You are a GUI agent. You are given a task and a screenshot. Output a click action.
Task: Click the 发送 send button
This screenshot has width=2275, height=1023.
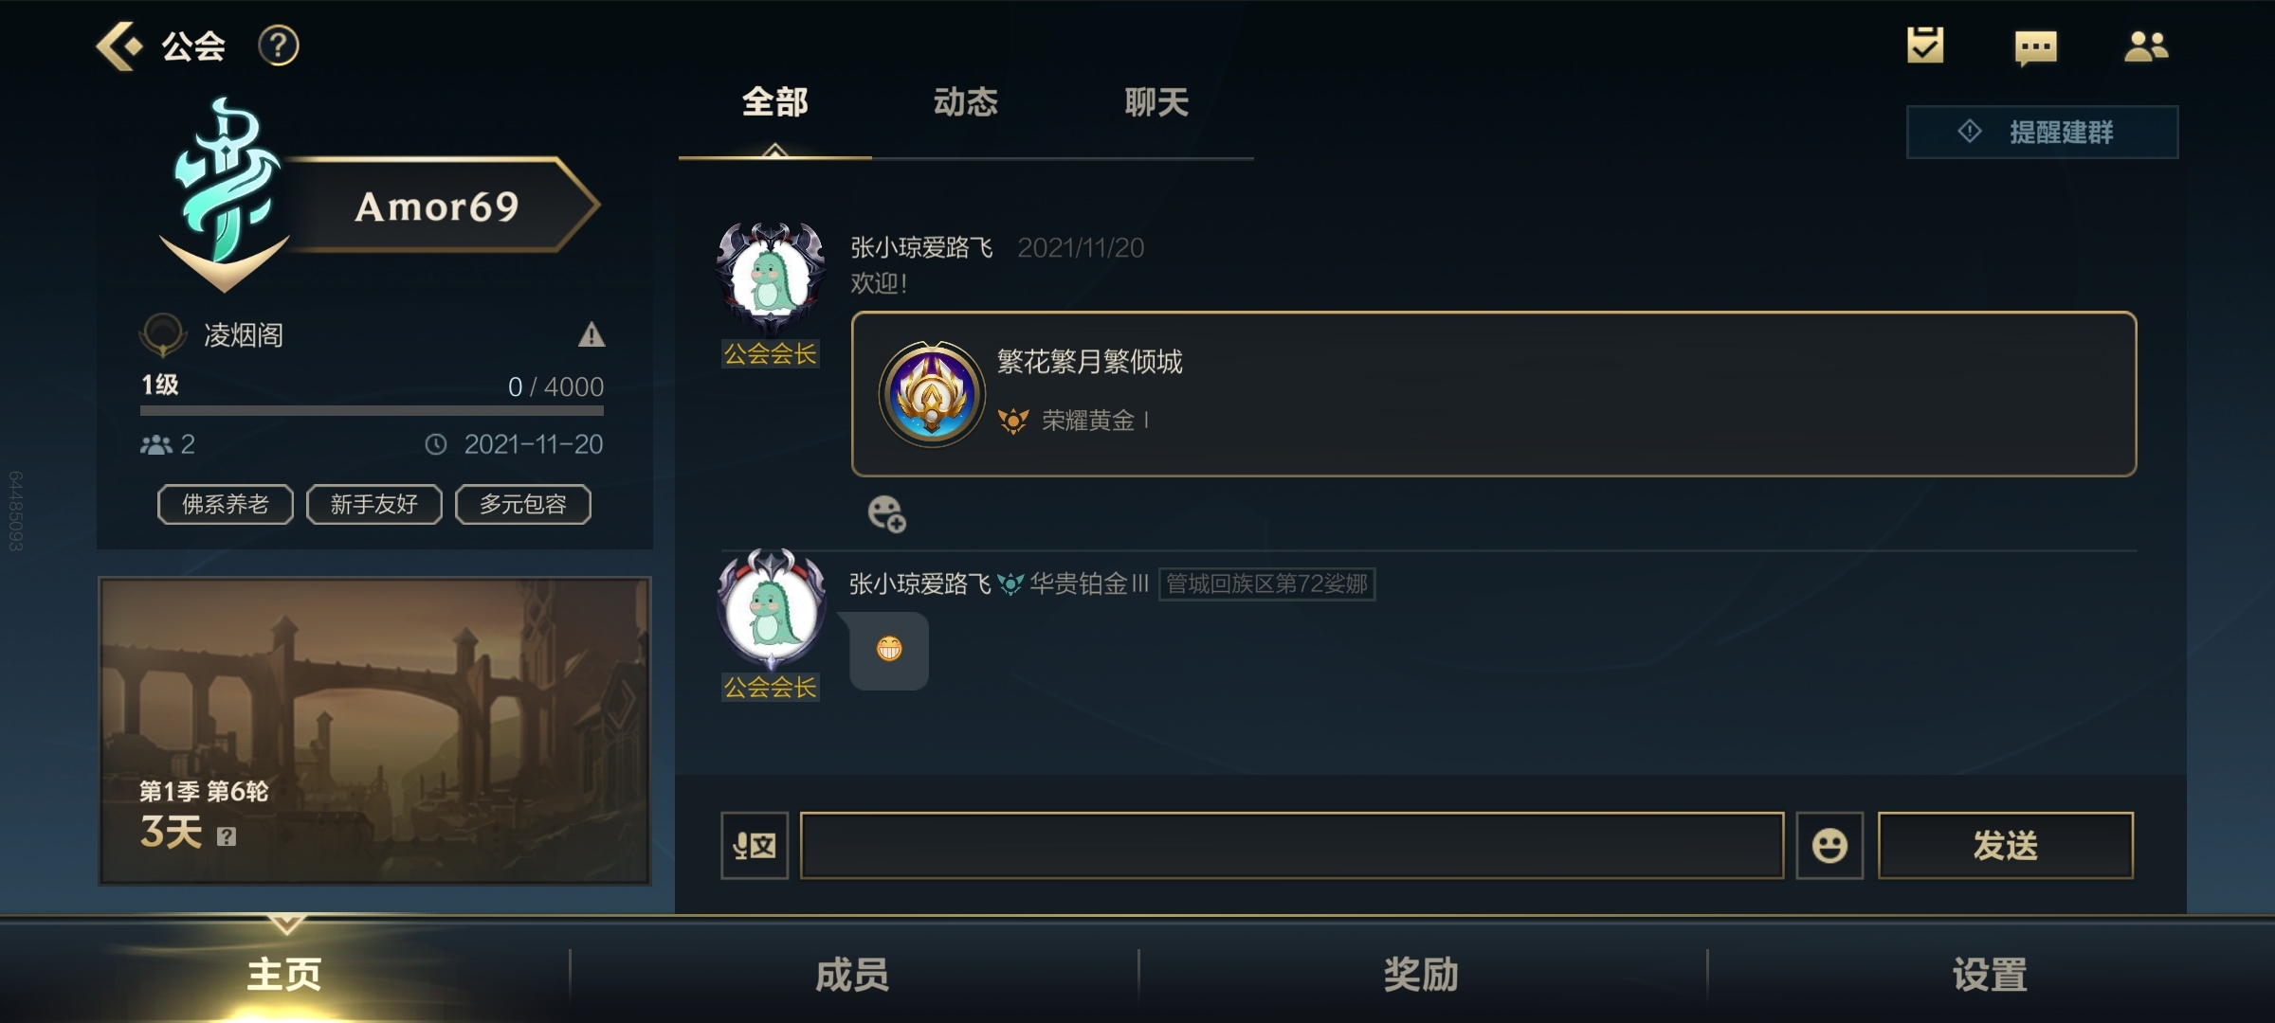[2006, 845]
